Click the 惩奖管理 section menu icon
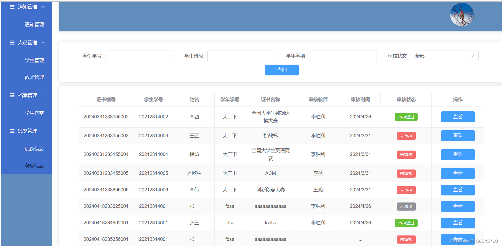Viewport: 502px width, 246px height. click(x=12, y=131)
